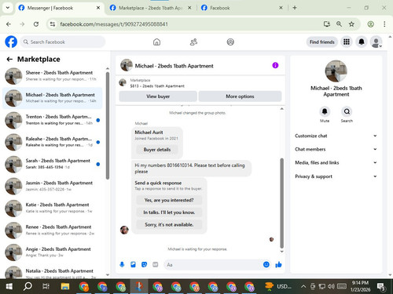Click the chat messages scrollbar

coord(282,203)
